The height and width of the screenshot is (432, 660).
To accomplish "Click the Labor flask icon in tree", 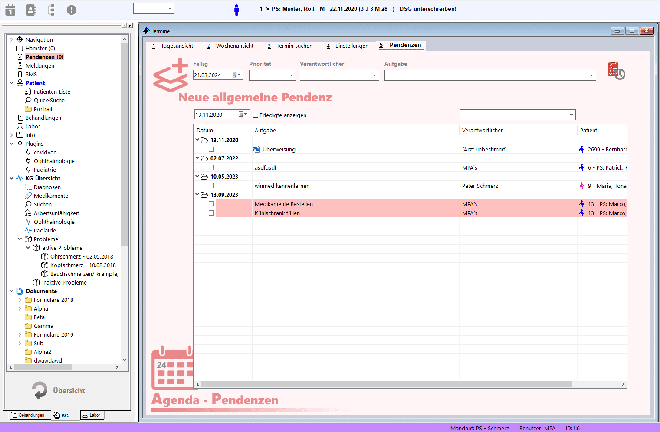I will (20, 126).
